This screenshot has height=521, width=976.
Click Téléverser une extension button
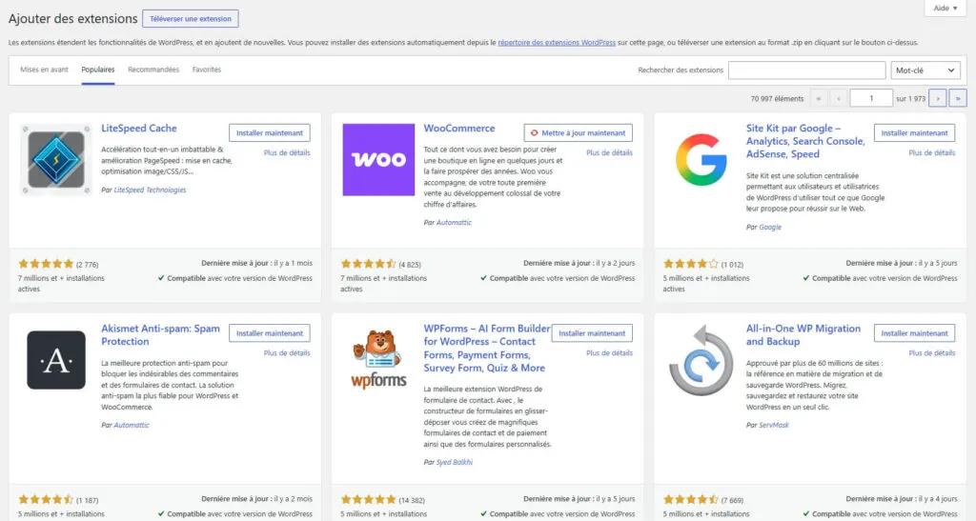(191, 19)
